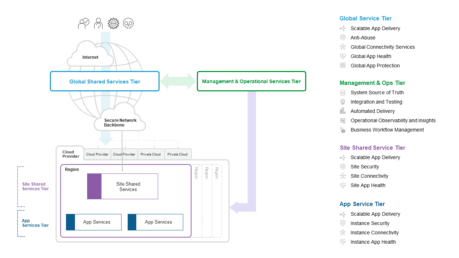This screenshot has width=459, height=258.
Task: Select the Operational Observability and Insights label
Action: point(393,120)
